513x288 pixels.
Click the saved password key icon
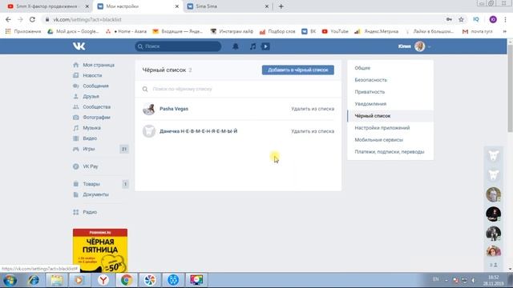[449, 19]
